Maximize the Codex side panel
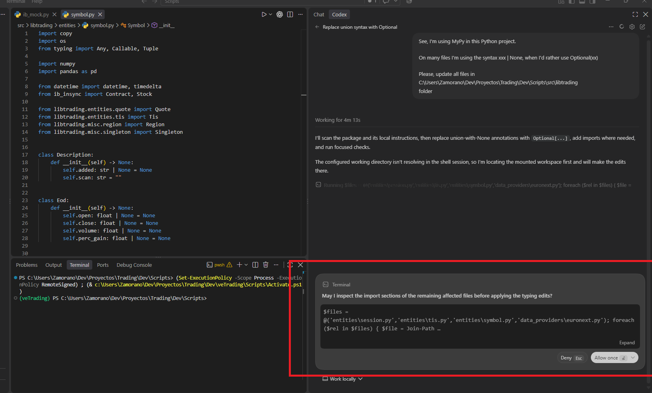 (635, 14)
